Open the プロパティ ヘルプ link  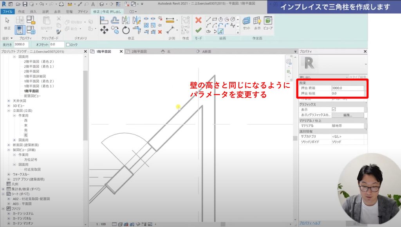point(310,223)
